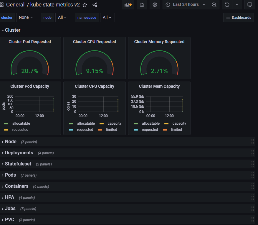
Task: Grab the PVC row drag handle
Action: [253, 220]
